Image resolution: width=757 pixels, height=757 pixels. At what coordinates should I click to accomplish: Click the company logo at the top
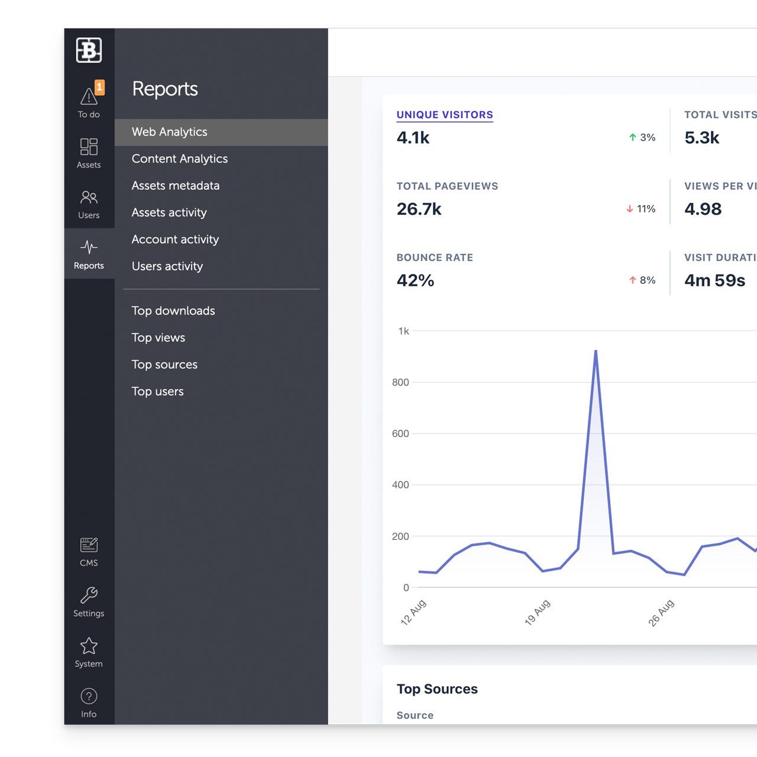click(x=89, y=50)
